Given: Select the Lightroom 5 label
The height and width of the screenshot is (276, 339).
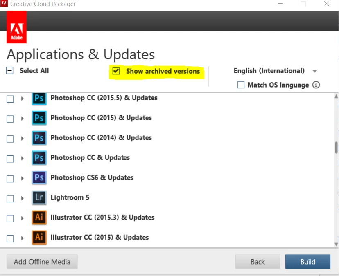Looking at the screenshot, I should pos(70,197).
